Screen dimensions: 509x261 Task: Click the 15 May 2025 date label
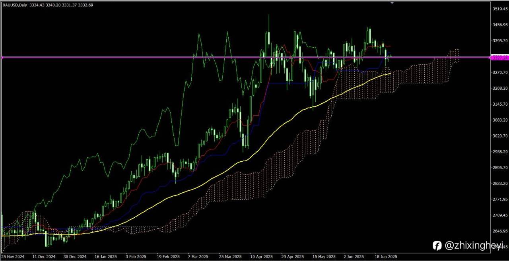(x=324, y=257)
